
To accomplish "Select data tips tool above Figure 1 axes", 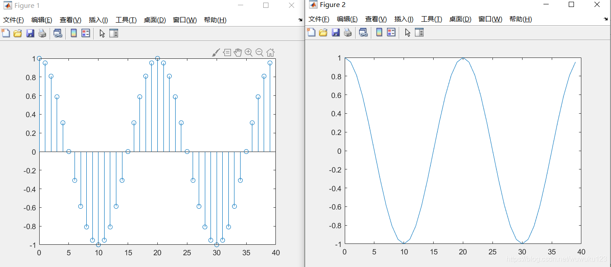I will [x=227, y=53].
